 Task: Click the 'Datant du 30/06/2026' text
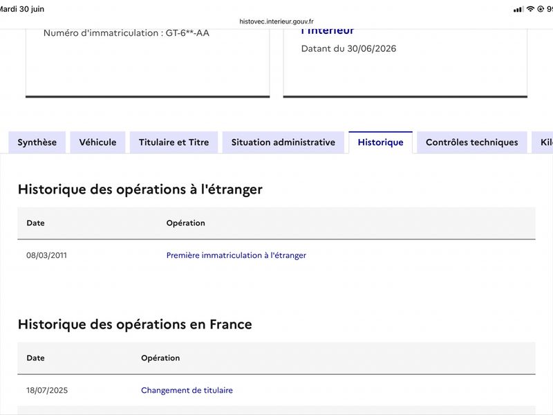click(348, 48)
